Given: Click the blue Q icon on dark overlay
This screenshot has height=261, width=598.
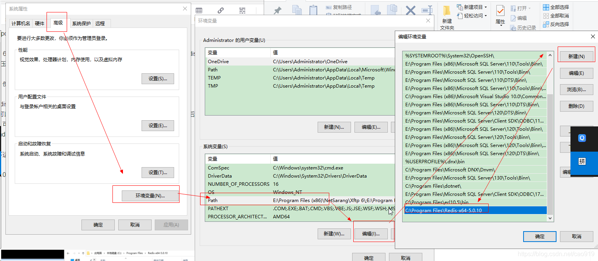Looking at the screenshot, I should 582,138.
